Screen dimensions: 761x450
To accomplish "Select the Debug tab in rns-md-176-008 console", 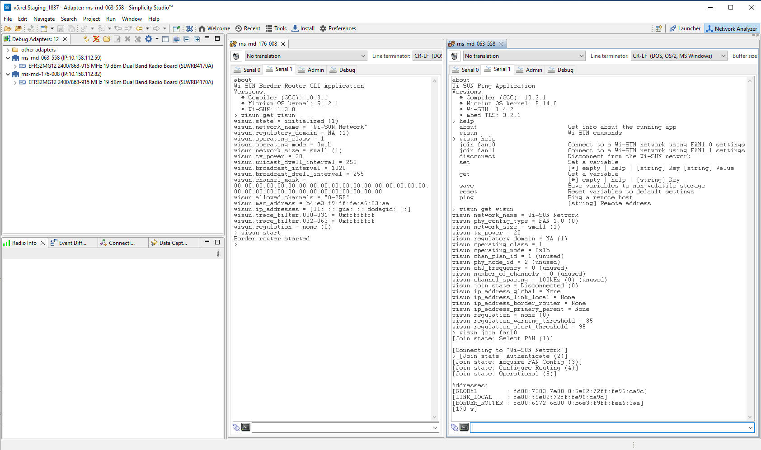I will 343,70.
